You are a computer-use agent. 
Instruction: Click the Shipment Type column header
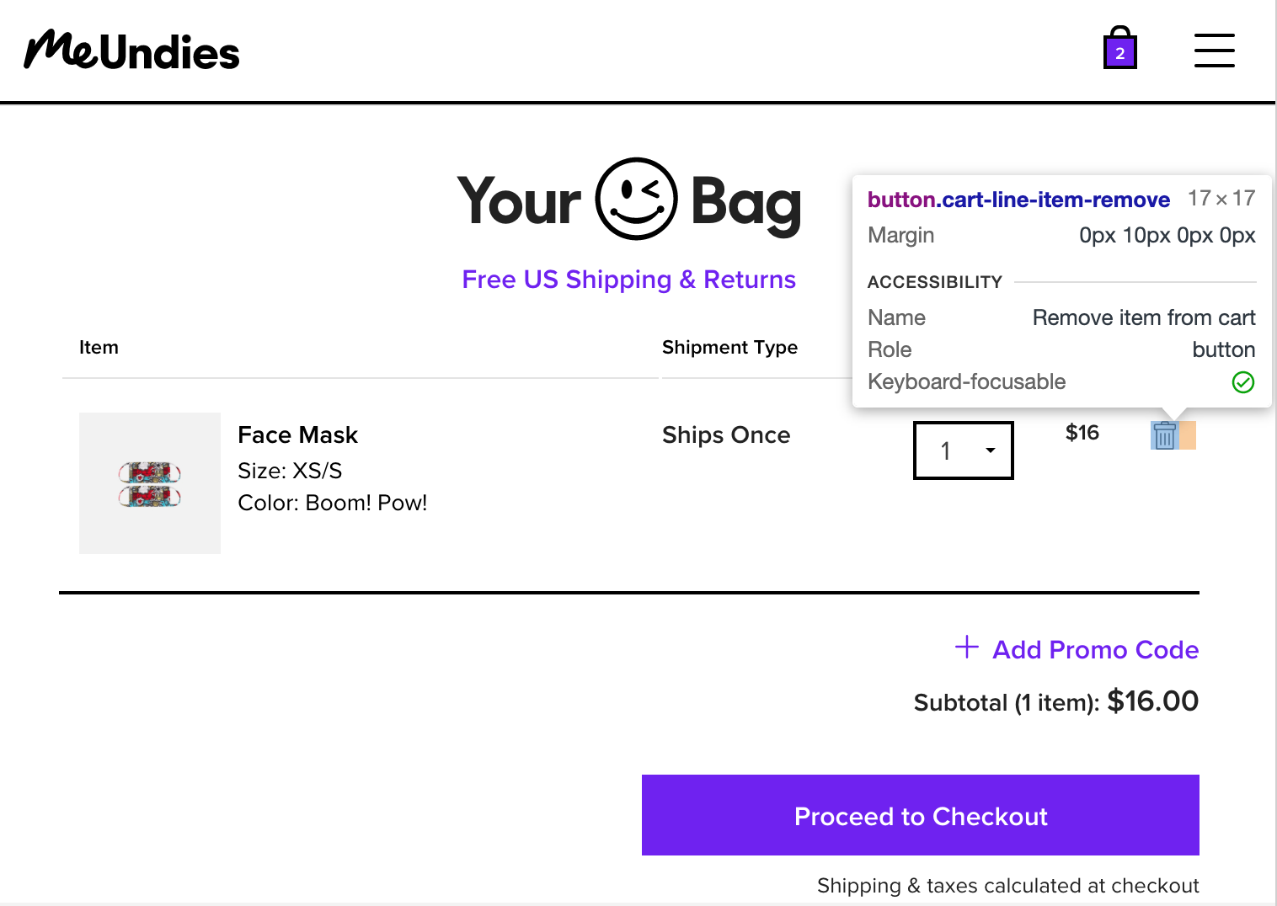click(729, 347)
